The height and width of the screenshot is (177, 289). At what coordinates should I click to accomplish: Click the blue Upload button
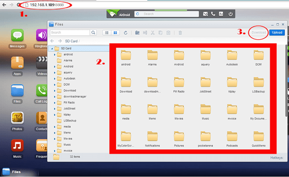[277, 32]
